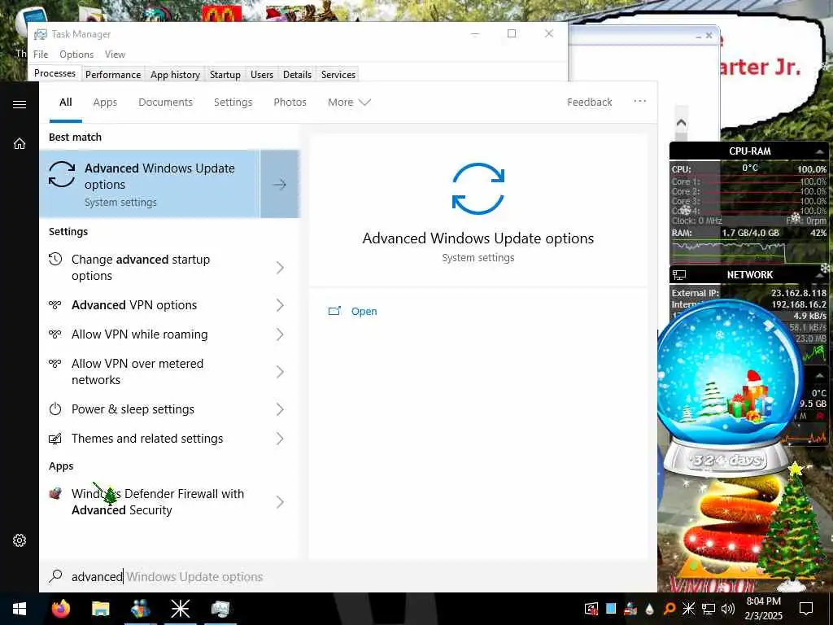Click the up arrow scroll button beside search
The image size is (833, 625).
click(681, 123)
